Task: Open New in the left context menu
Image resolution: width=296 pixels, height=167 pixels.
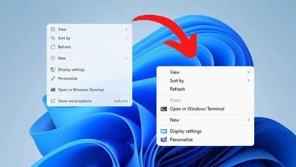Action: pyautogui.click(x=89, y=58)
